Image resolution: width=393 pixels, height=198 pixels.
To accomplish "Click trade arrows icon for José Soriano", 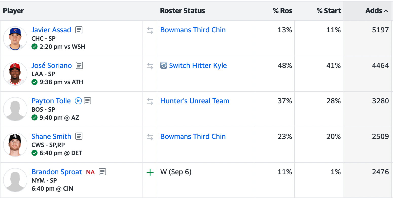I will point(150,66).
